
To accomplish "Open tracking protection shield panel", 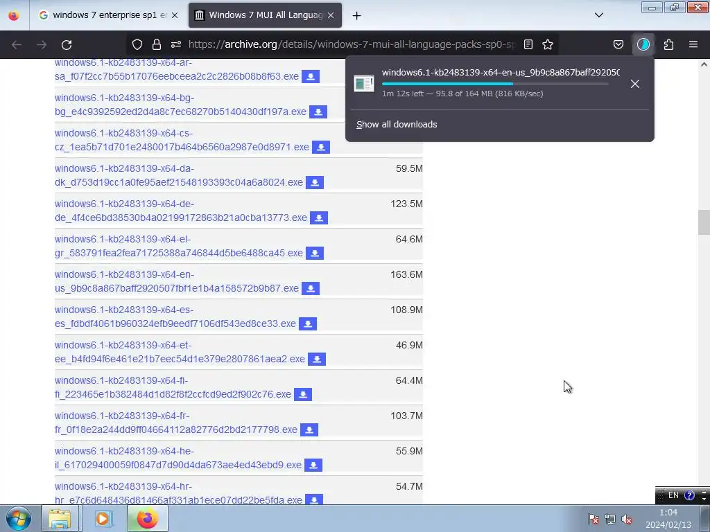I will click(x=137, y=44).
